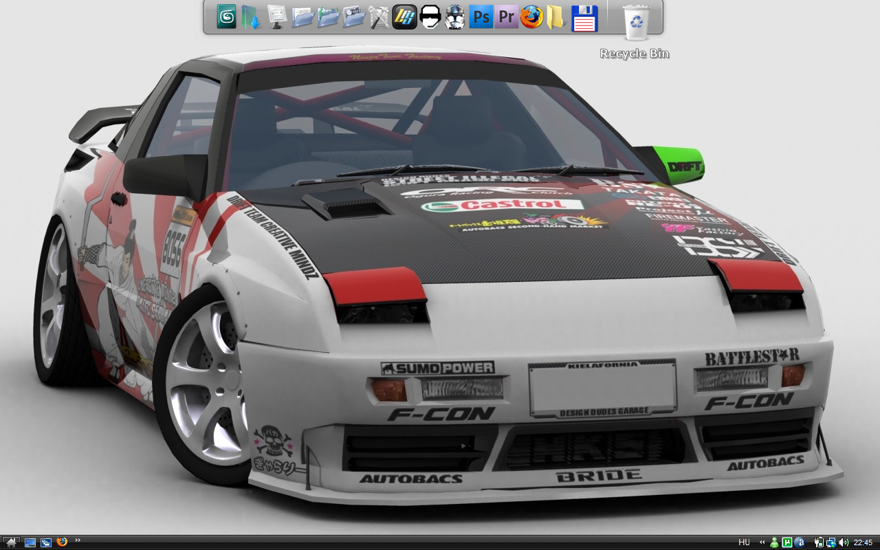Screen dimensions: 880x550
Task: Open the downloads folder with blue arrow
Action: (x=252, y=16)
